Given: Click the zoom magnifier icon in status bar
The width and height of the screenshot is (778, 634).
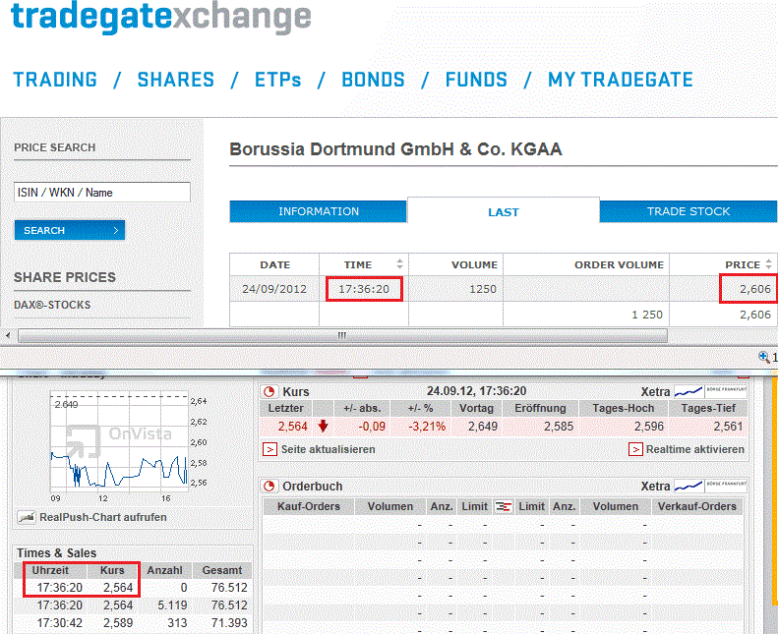Looking at the screenshot, I should (x=764, y=358).
